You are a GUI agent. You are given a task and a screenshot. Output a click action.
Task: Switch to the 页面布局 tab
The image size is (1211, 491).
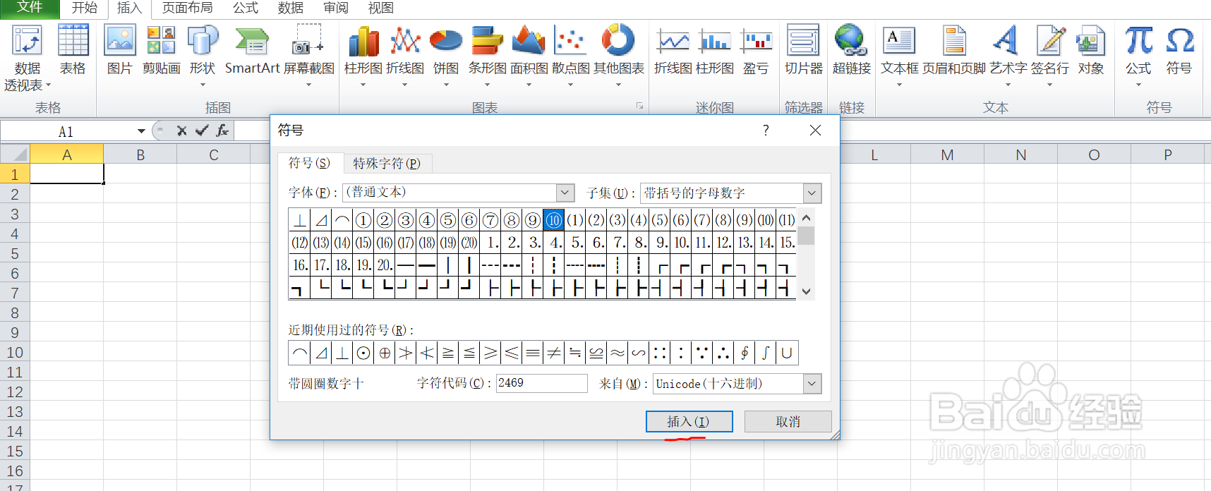click(x=187, y=8)
